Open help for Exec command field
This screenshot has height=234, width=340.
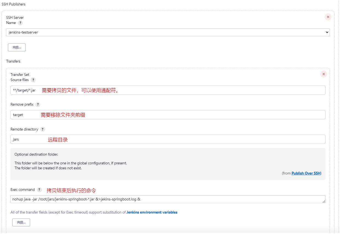(x=39, y=189)
